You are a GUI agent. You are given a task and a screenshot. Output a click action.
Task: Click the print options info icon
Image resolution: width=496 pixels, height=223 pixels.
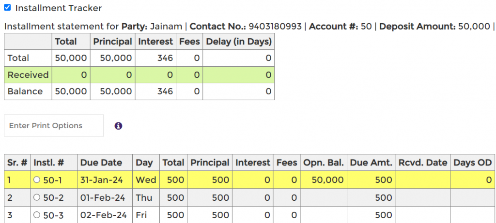118,126
